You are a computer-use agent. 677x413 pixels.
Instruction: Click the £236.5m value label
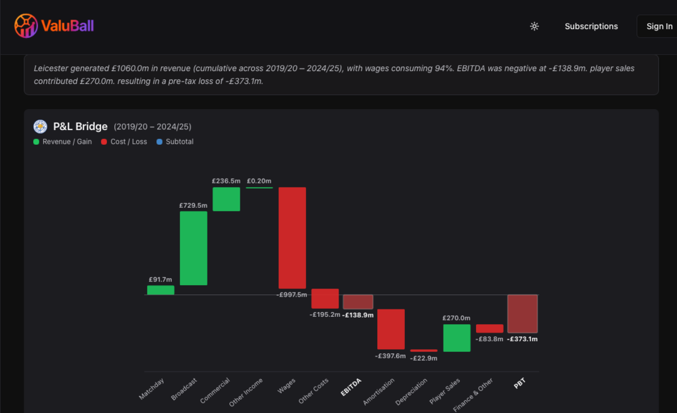[226, 181]
